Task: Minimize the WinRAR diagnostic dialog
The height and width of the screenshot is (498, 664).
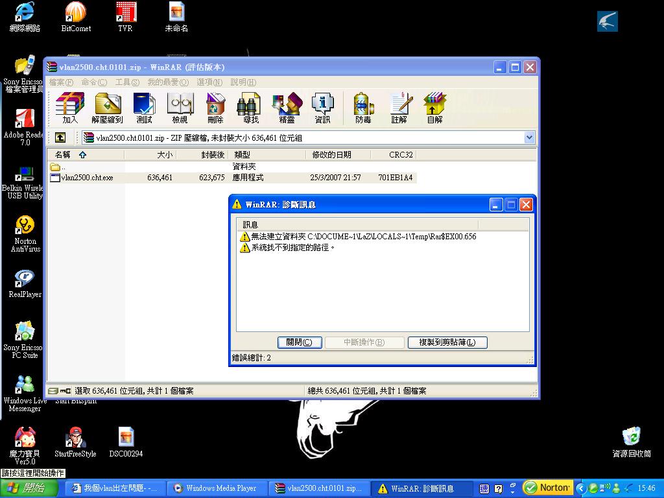Action: 496,205
